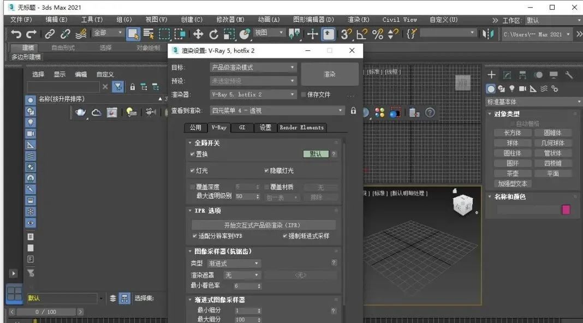Open the Modify panel icon in command panel
Image resolution: width=583 pixels, height=323 pixels.
(x=507, y=75)
